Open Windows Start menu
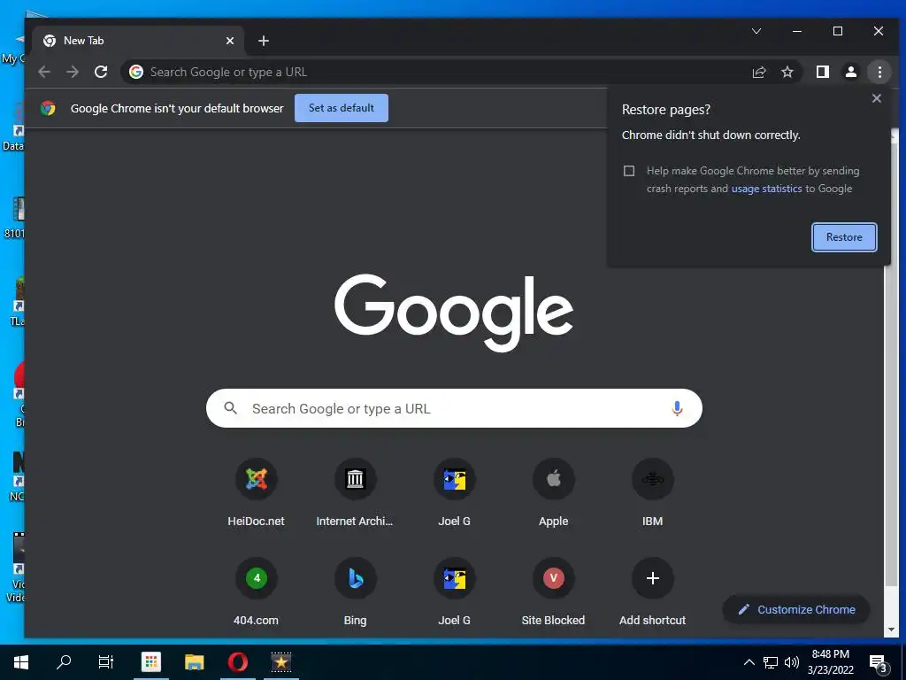 [x=21, y=662]
